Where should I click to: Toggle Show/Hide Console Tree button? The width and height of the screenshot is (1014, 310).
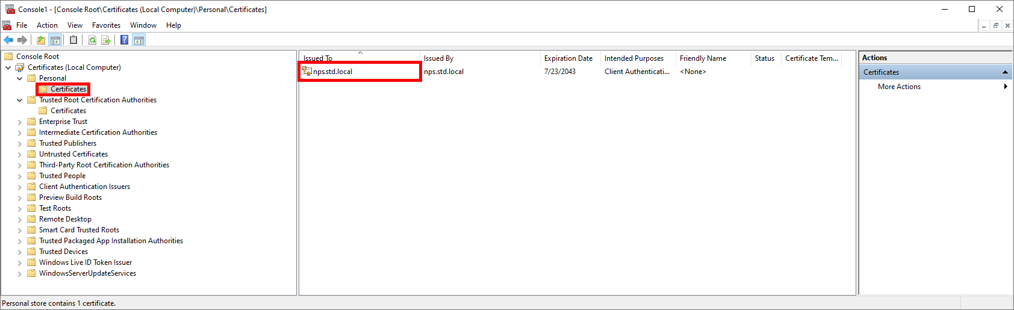pyautogui.click(x=55, y=40)
